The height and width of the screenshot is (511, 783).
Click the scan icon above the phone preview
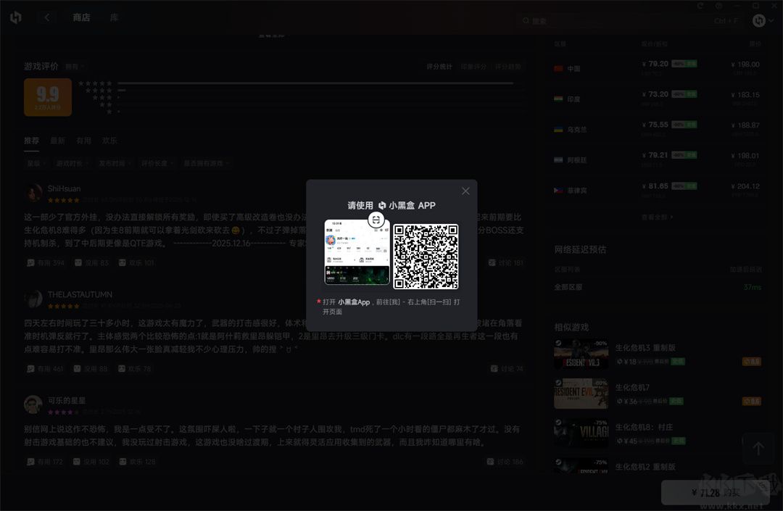click(376, 220)
